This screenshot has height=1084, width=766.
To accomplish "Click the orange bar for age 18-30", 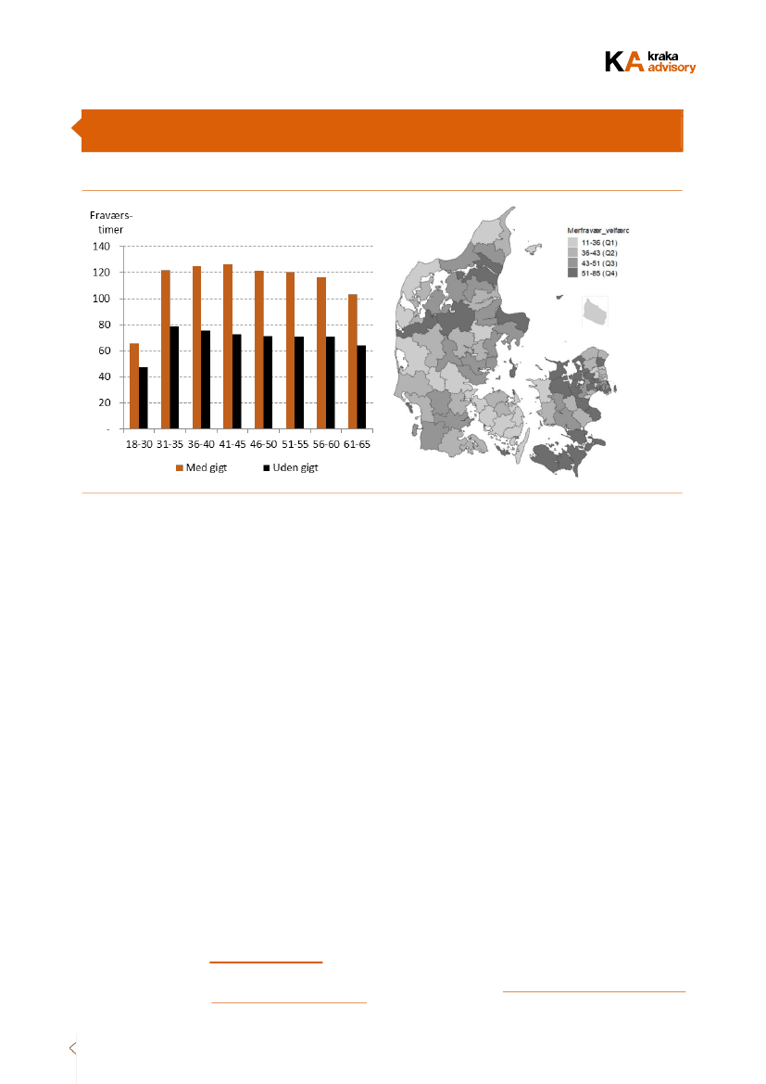I will coord(134,386).
